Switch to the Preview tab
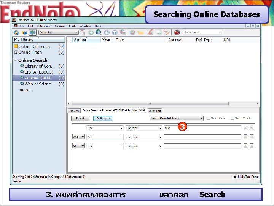 74,111
